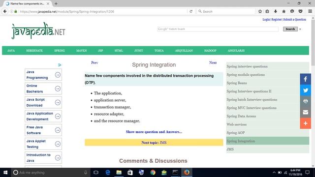
Task: Bookmark this page with the star icon
Action: click(x=260, y=11)
